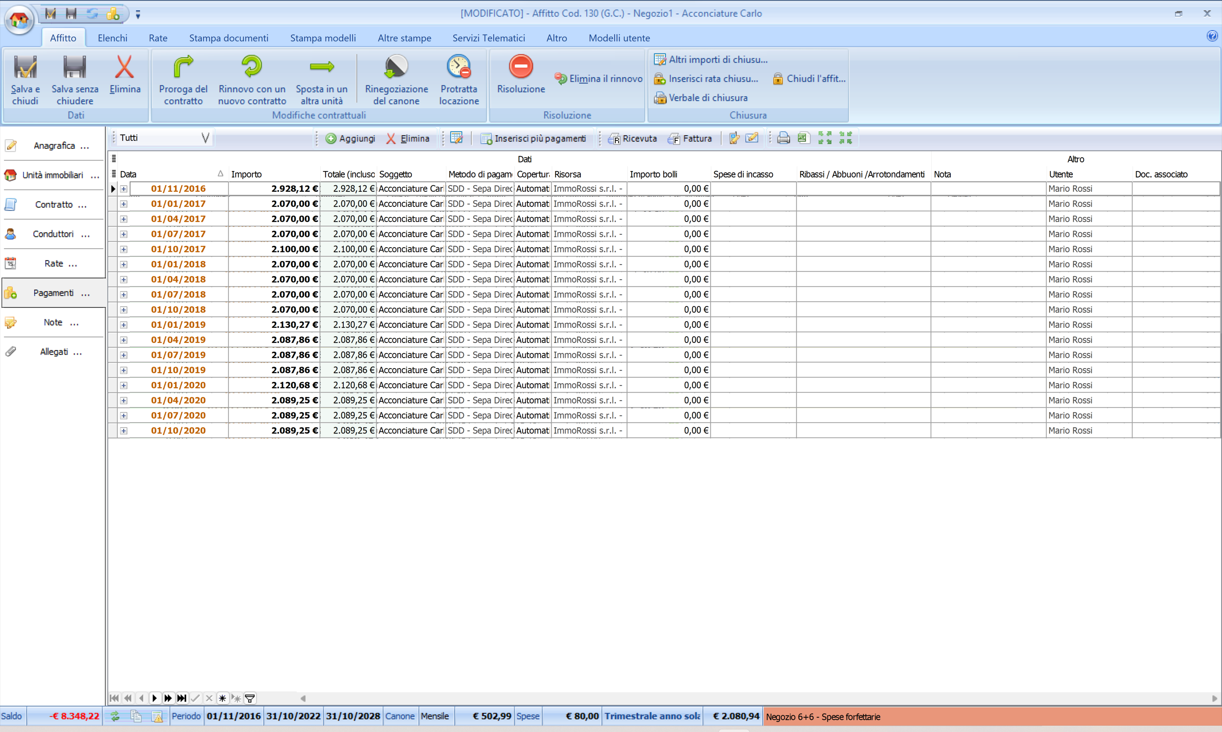1222x732 pixels.
Task: Open Unità immobiliari section in sidebar
Action: [x=53, y=175]
